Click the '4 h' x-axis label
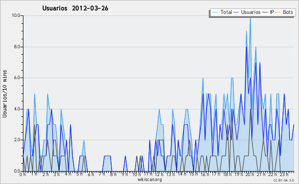Image resolution: width=299 pixels, height=184 pixels. click(x=68, y=174)
